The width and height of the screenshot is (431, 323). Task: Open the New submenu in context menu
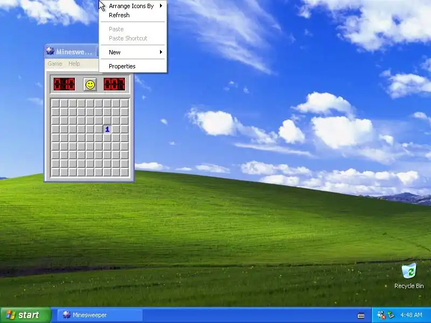[133, 52]
